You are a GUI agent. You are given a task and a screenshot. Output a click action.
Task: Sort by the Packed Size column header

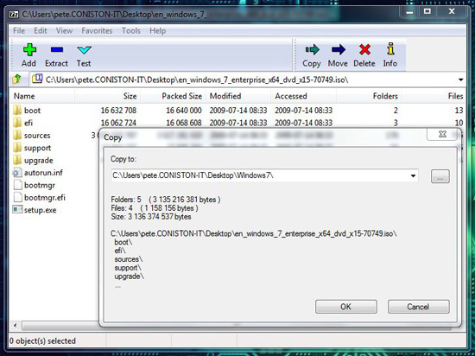tap(173, 96)
